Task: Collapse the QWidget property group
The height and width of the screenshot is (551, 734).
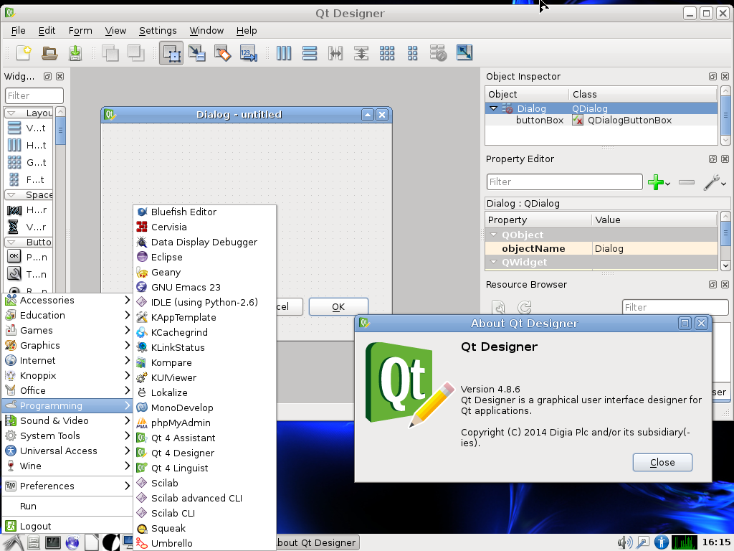Action: [x=493, y=262]
